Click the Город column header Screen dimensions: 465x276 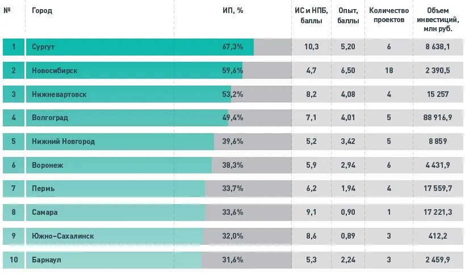(42, 11)
